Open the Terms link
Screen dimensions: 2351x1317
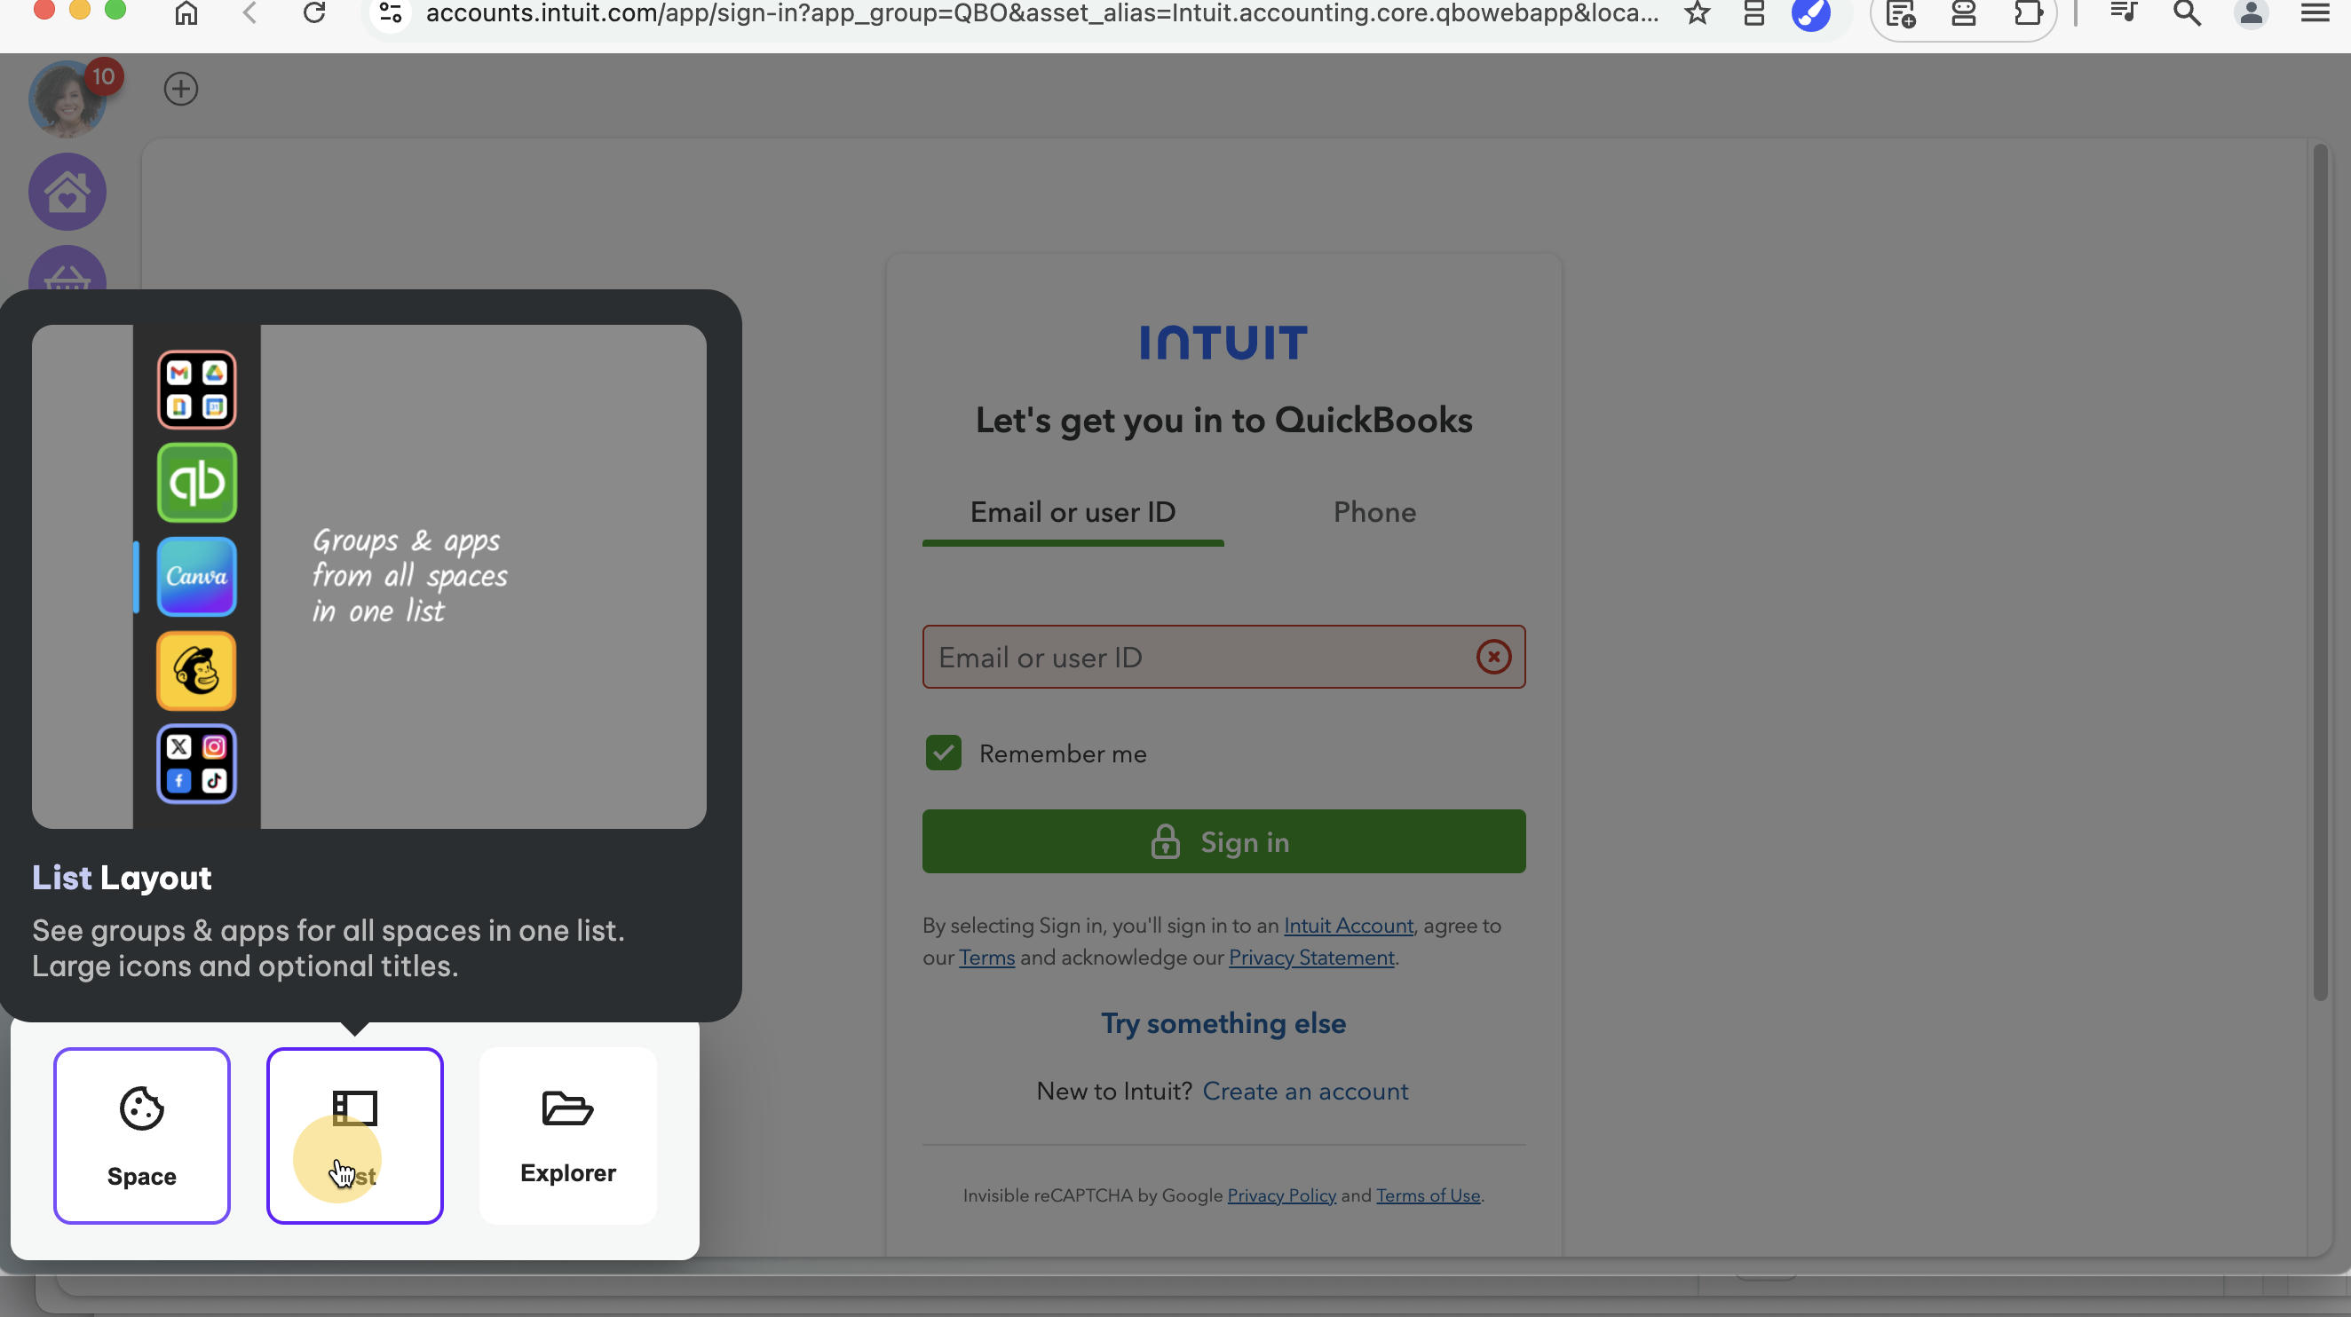(986, 958)
